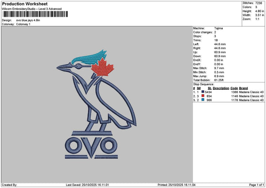Image resolution: width=266 pixels, height=188 pixels.
Task: Select the design name 'ovo blue jays 4.8in'
Action: pyautogui.click(x=28, y=20)
